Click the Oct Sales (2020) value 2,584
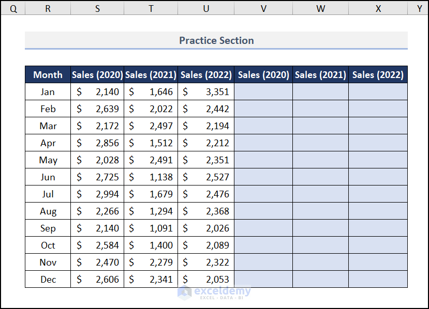The image size is (429, 309). click(97, 245)
